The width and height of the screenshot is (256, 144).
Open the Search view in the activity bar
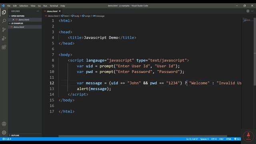4,21
